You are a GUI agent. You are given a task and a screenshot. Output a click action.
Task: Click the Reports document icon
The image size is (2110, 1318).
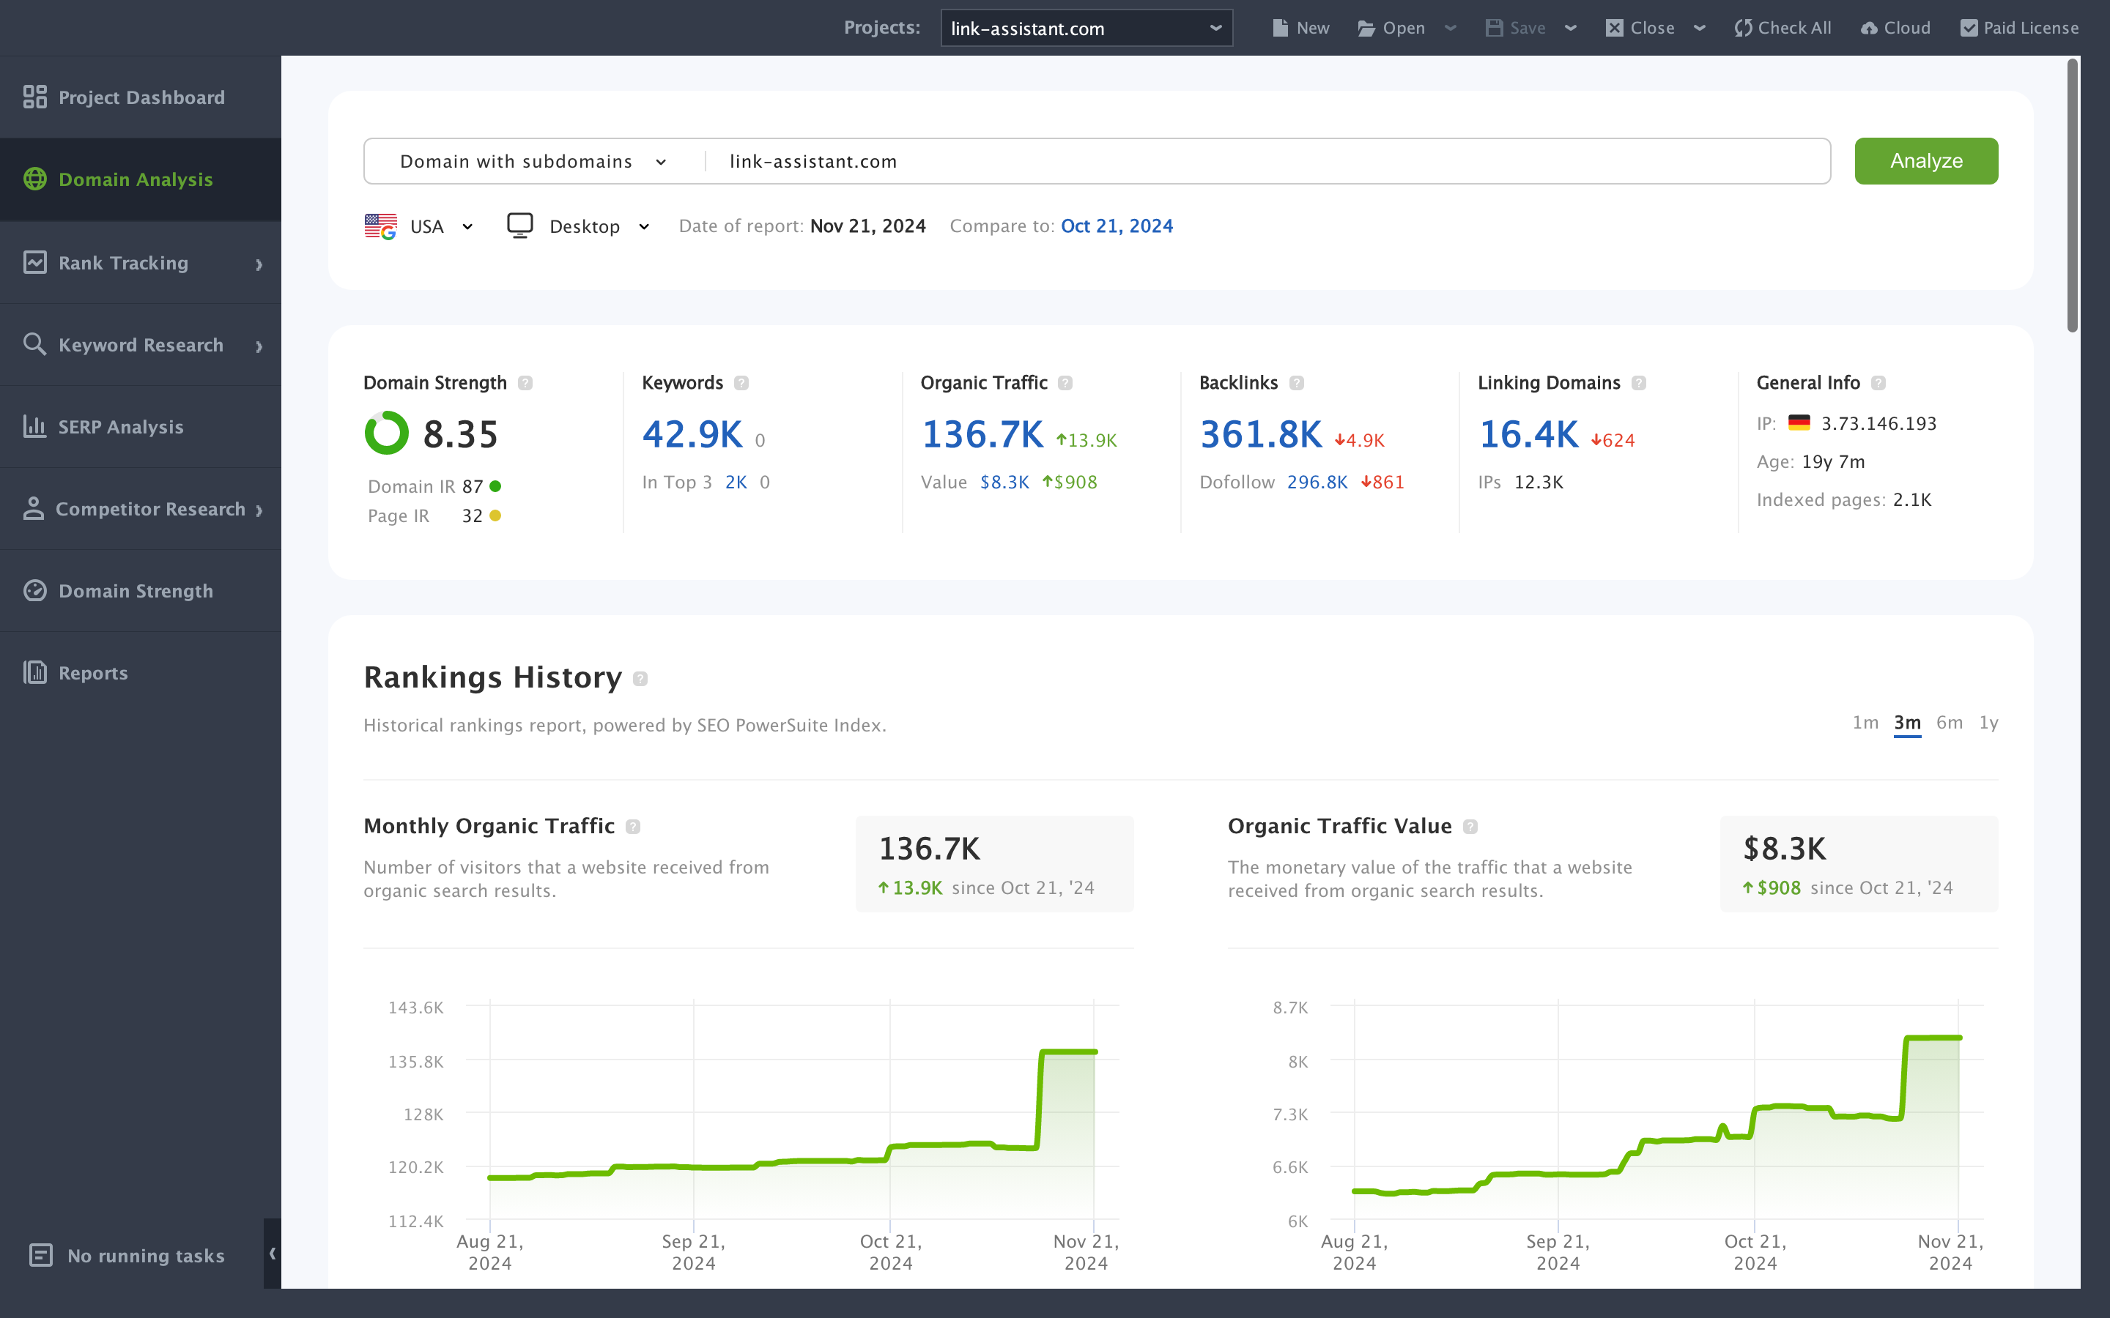(35, 672)
